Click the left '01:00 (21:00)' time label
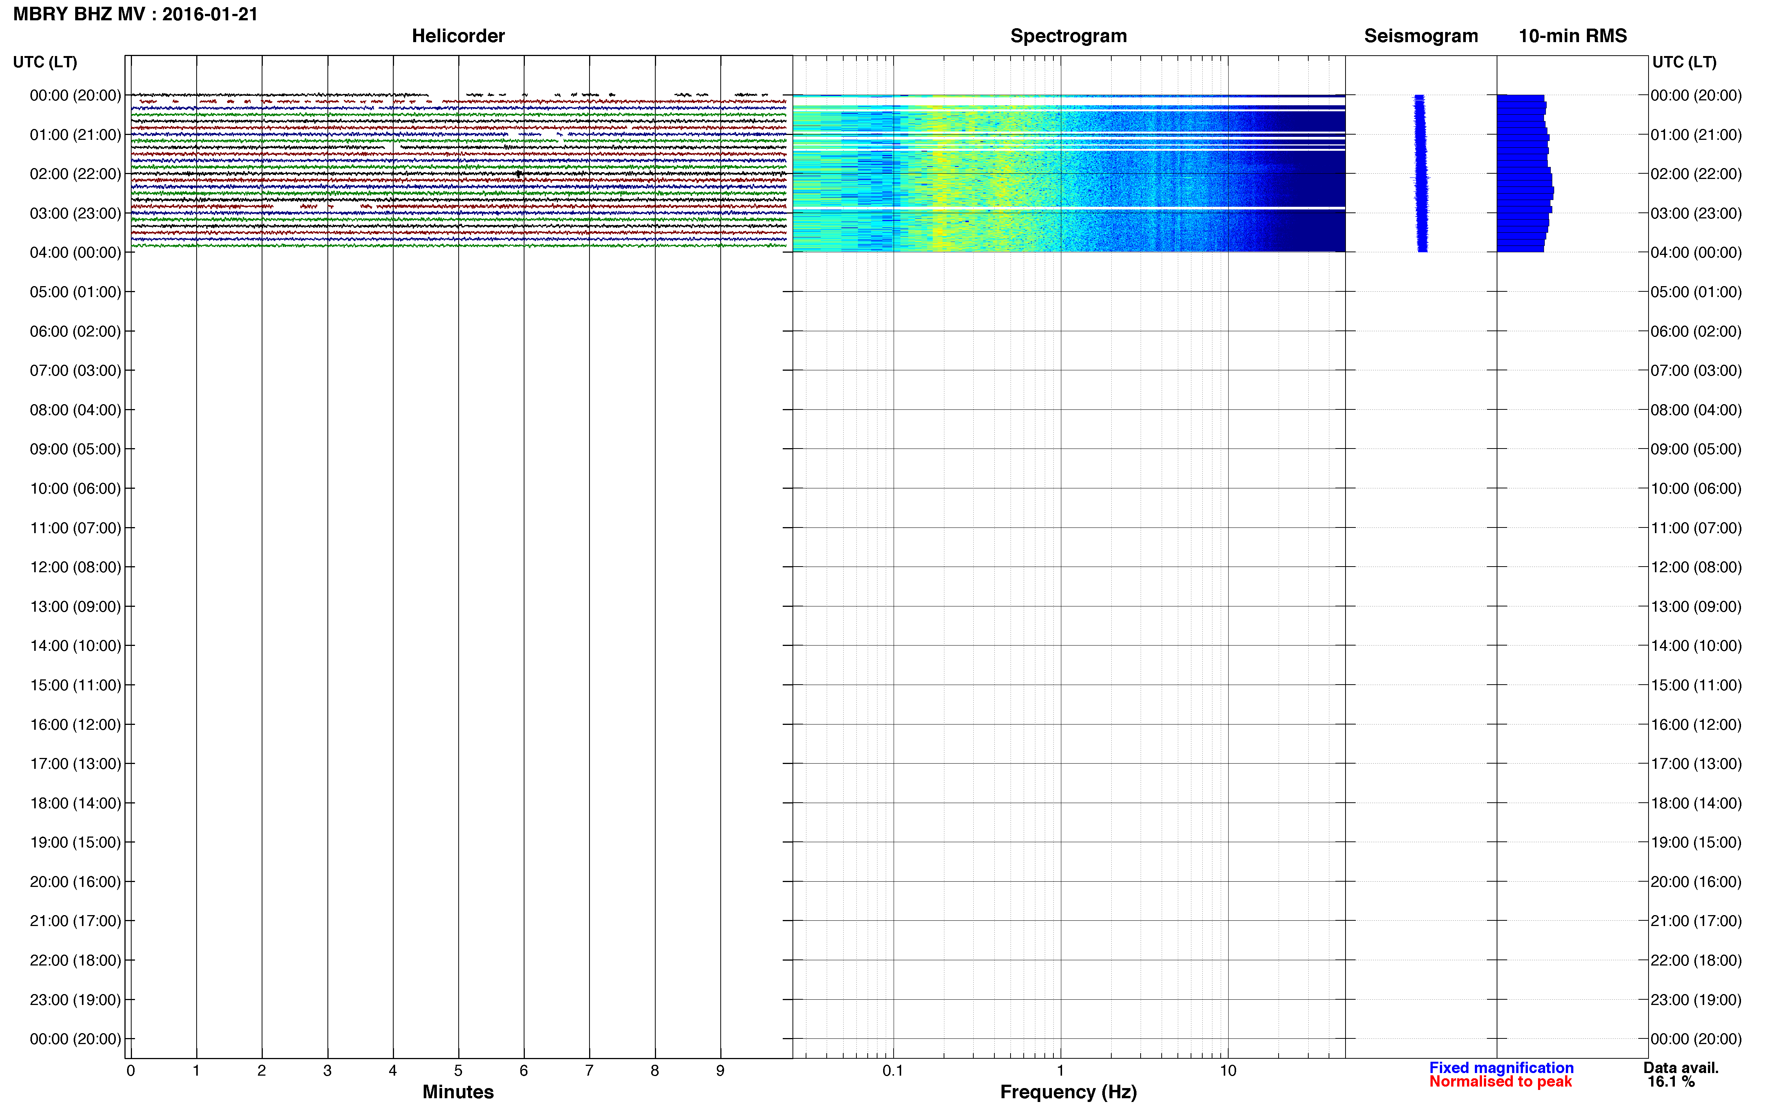Screen dimensions: 1782x1114 pyautogui.click(x=75, y=135)
